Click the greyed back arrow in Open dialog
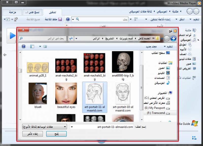203x146 pixels. [x=166, y=39]
